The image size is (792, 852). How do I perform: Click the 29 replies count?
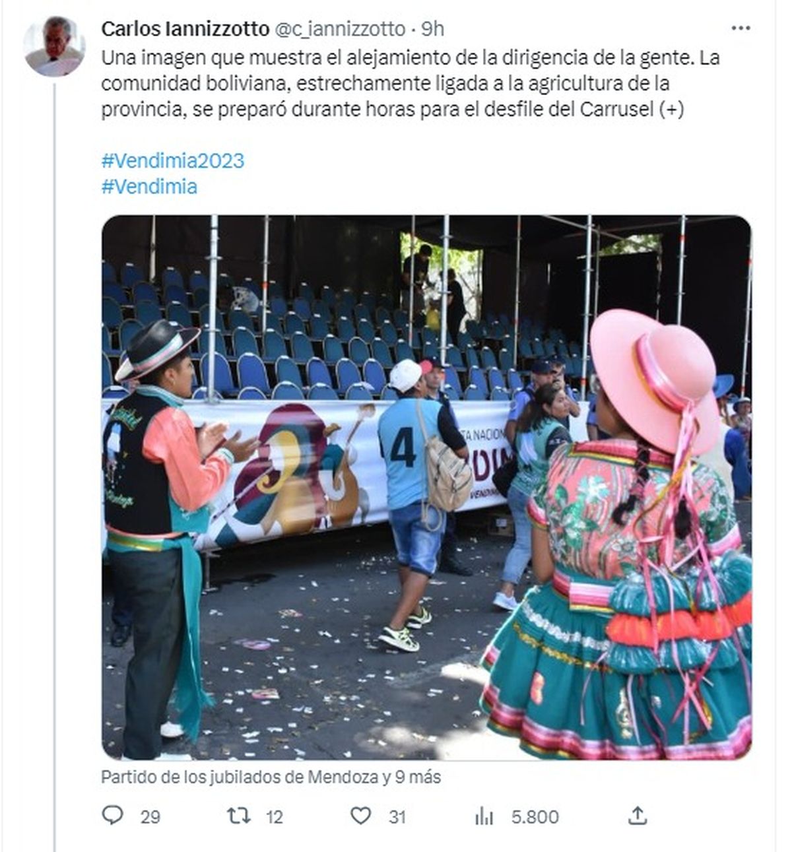coord(150,817)
